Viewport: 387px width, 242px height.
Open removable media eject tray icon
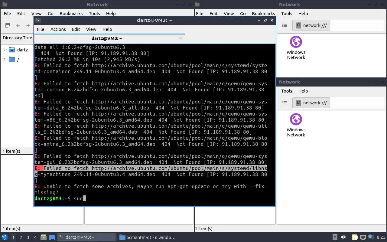(335, 237)
